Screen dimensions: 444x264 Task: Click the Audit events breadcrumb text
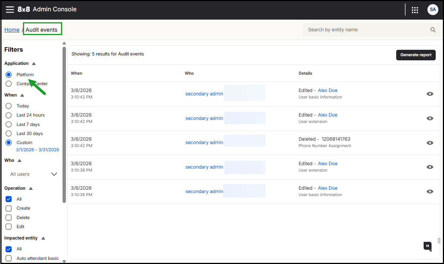[x=41, y=30]
